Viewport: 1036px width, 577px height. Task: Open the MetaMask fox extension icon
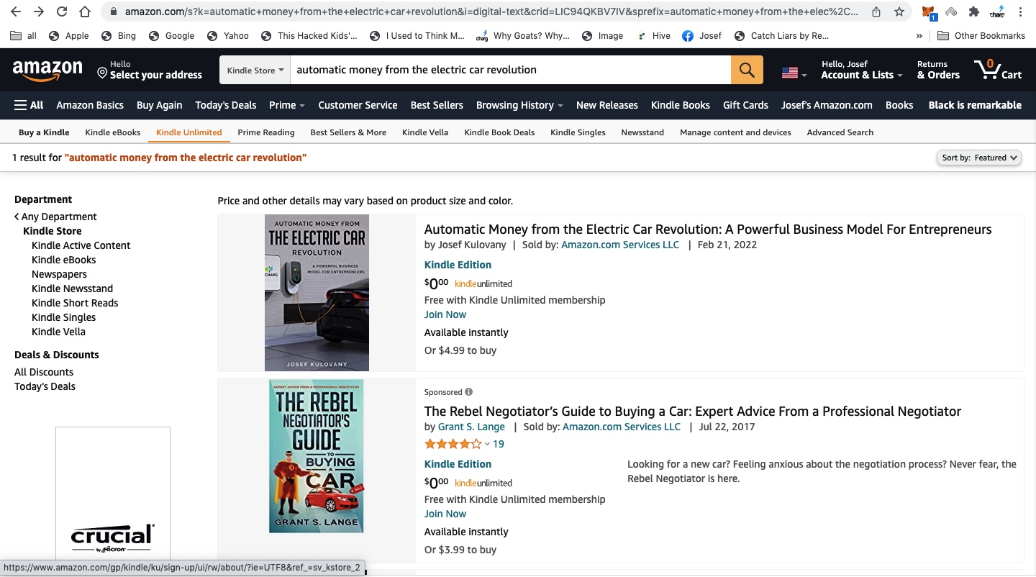(930, 12)
